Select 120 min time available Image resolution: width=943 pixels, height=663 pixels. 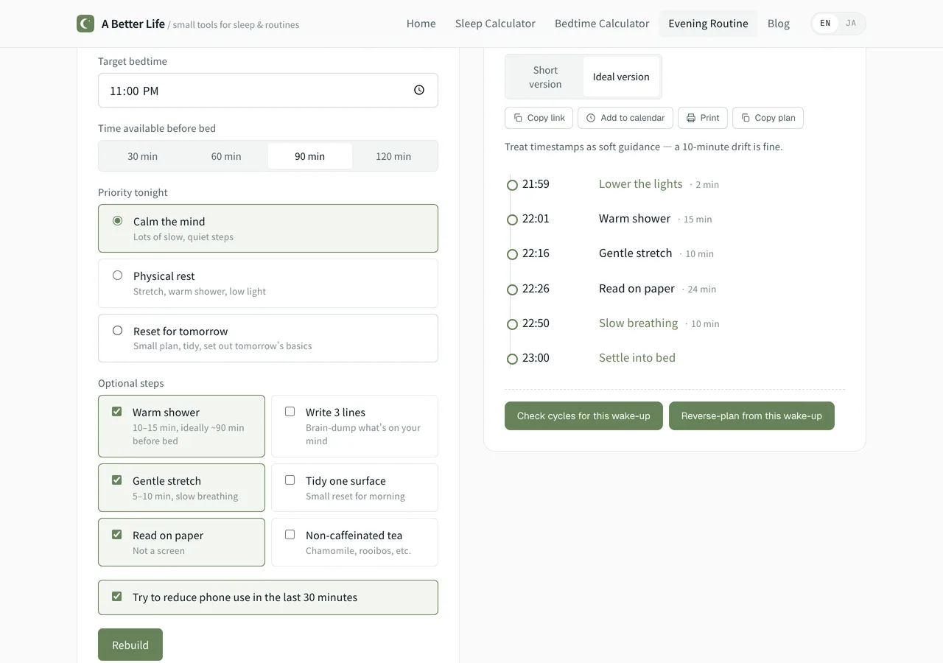[393, 156]
